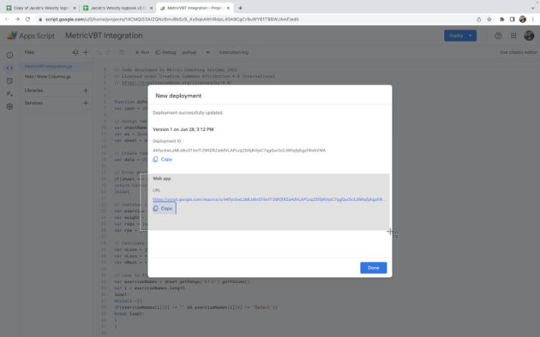Add a library with plus icon

pyautogui.click(x=86, y=90)
